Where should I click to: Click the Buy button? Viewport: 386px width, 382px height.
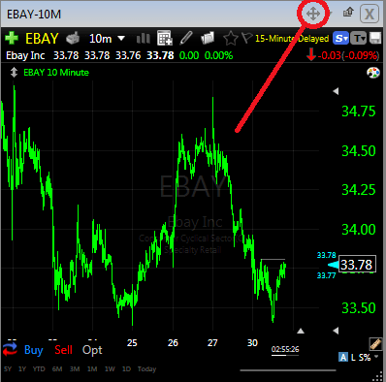pos(34,350)
